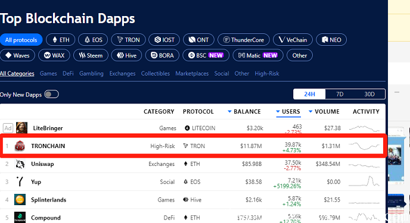Open the Games category tab
Image resolution: width=410 pixels, height=223 pixels.
(x=48, y=74)
